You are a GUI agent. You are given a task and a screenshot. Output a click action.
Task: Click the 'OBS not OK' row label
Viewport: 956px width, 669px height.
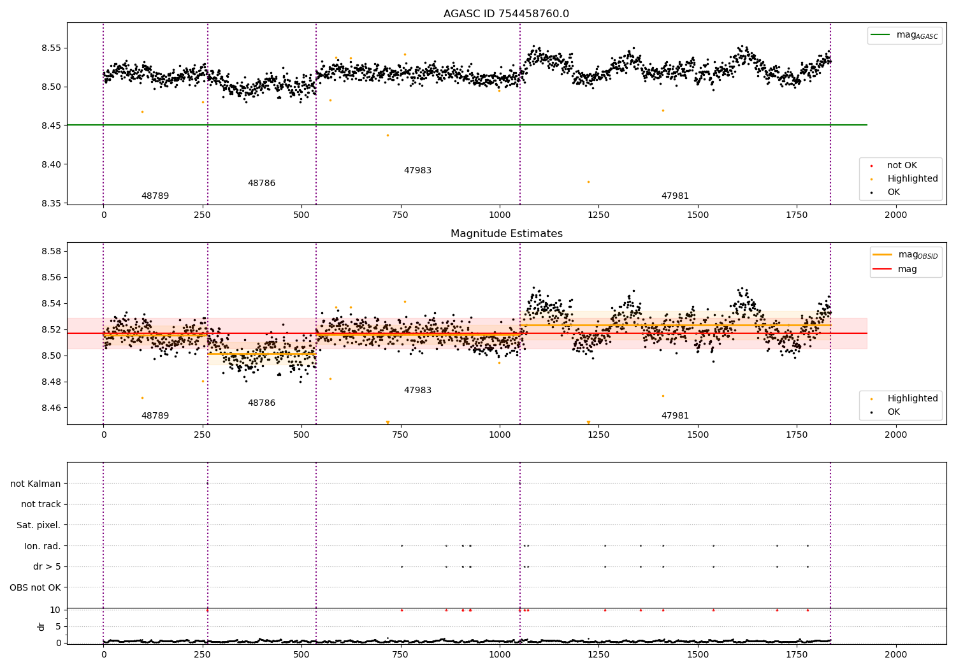pyautogui.click(x=36, y=587)
